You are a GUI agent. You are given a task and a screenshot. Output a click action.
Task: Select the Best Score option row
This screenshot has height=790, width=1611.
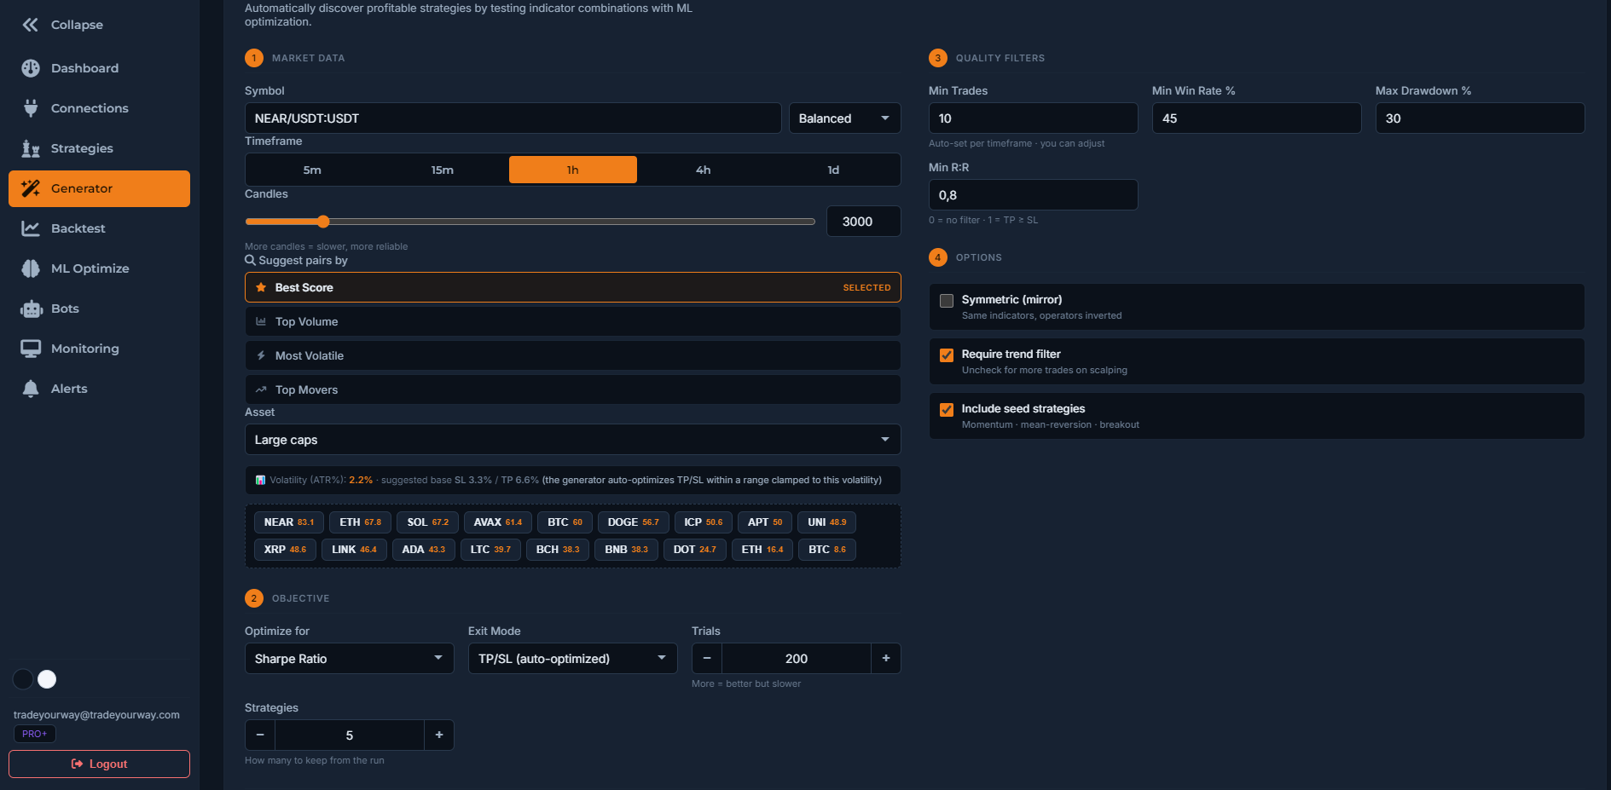pos(572,287)
